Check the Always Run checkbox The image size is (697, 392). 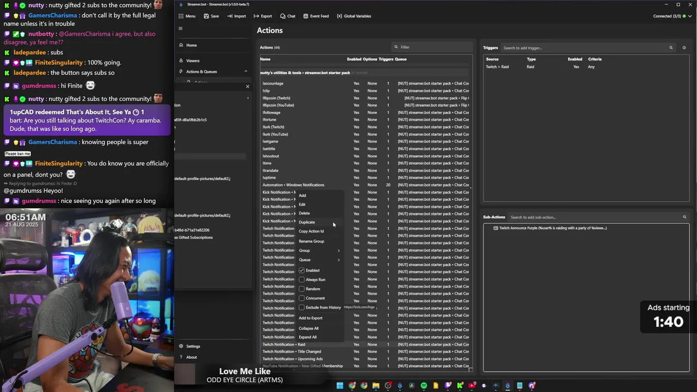pos(302,280)
